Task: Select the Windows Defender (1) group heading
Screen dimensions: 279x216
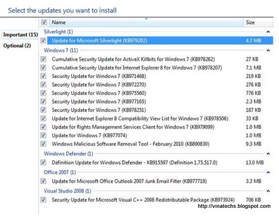Action: coord(68,153)
